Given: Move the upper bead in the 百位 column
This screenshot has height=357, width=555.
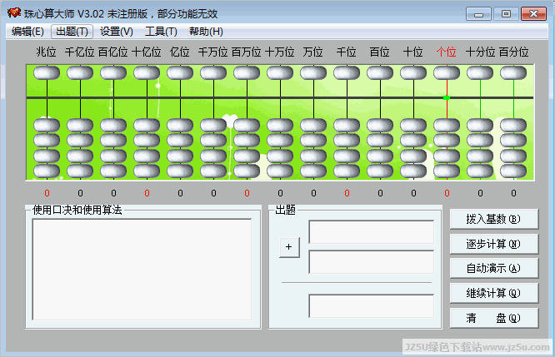Looking at the screenshot, I should click(x=380, y=73).
